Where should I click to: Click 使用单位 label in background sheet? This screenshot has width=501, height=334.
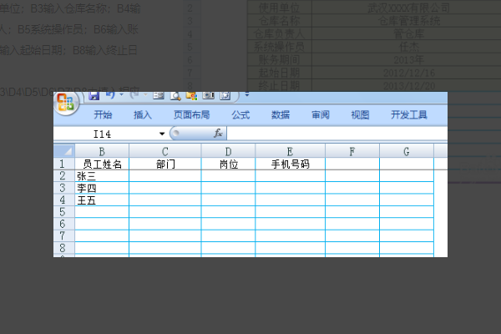coord(279,8)
